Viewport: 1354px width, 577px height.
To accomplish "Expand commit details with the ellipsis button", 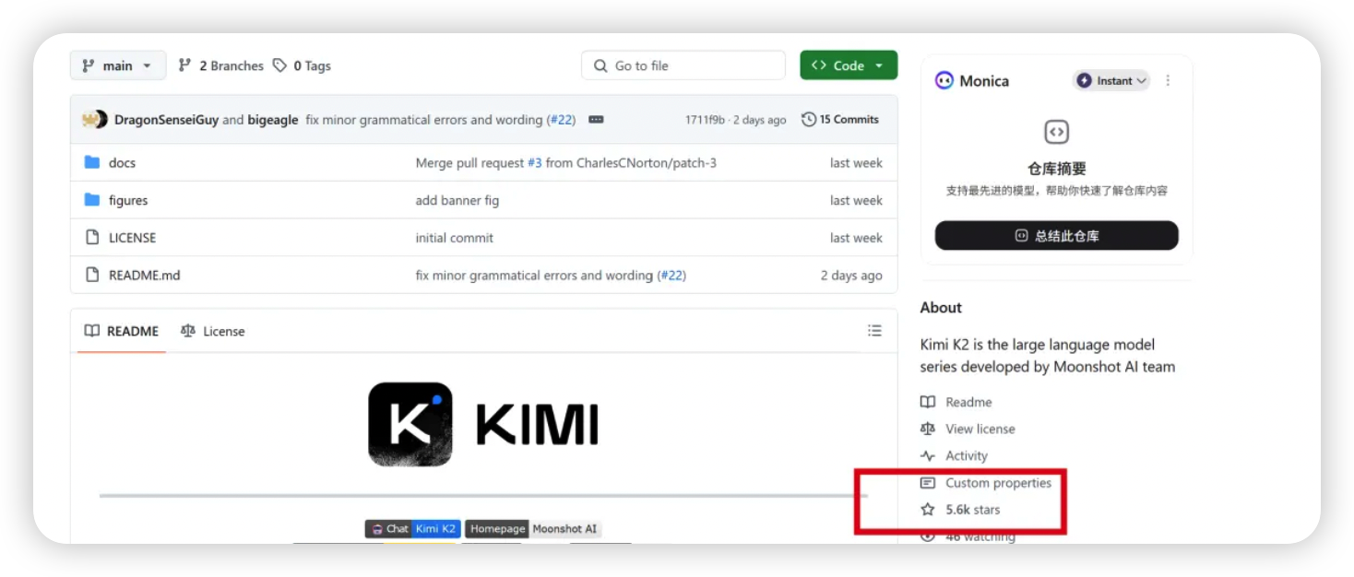I will pyautogui.click(x=596, y=120).
